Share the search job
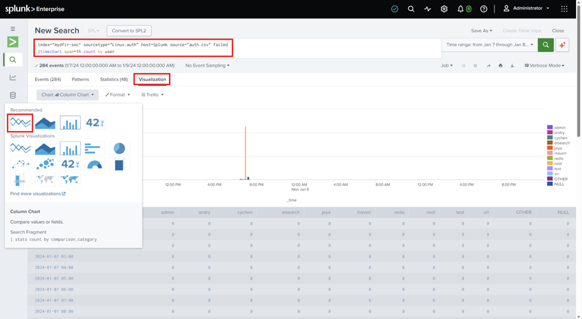Screen dimensions: 582x319 [x=488, y=66]
